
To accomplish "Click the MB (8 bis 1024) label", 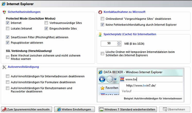I will (x=134, y=44).
